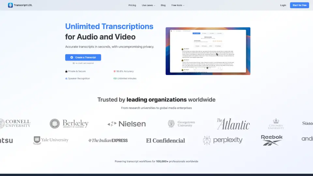Click the perplexity logo
The image size is (313, 176).
click(223, 140)
